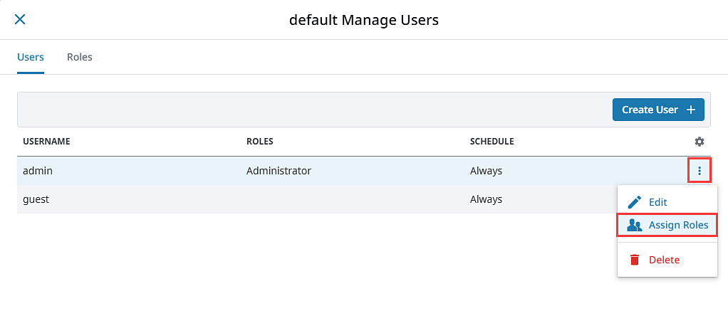Click the plus icon on Create User
The width and height of the screenshot is (728, 311).
point(691,110)
